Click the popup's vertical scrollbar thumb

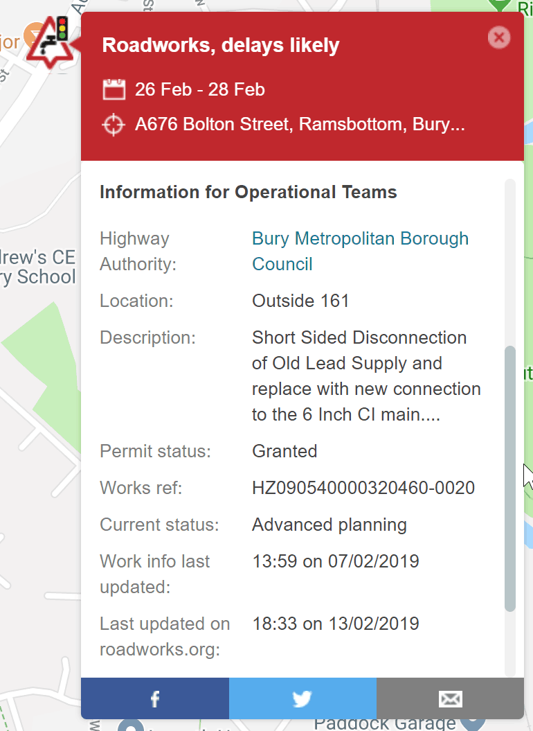coord(510,478)
